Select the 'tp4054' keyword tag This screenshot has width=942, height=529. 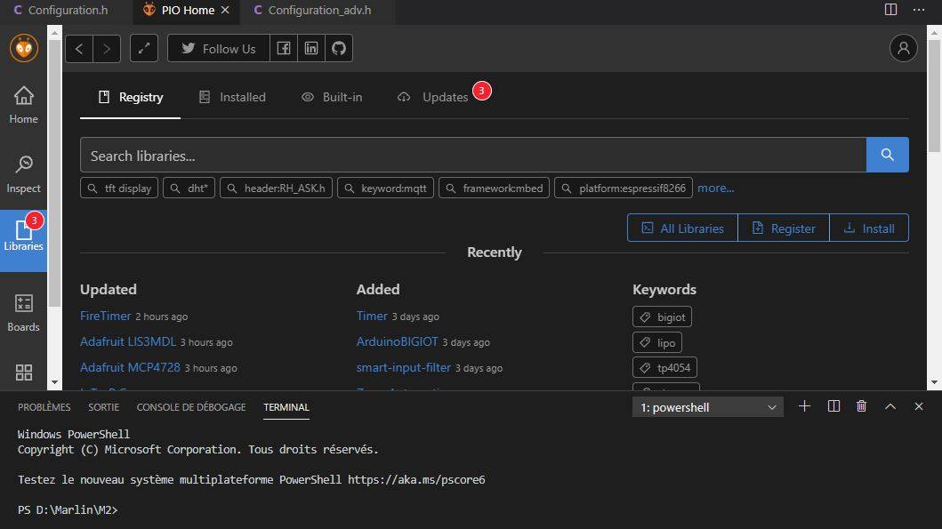point(665,367)
